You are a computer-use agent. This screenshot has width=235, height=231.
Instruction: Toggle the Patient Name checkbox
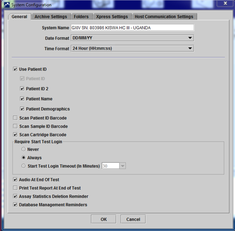(x=22, y=99)
